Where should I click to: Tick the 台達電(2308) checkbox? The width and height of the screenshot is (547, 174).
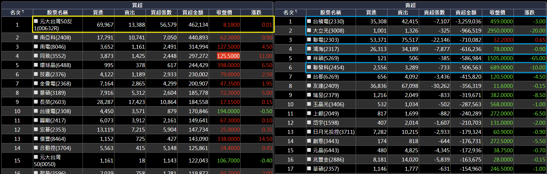[x=36, y=111]
